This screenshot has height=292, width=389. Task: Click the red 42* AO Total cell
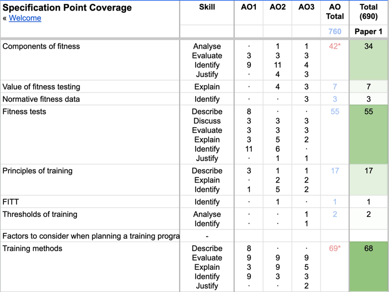click(x=334, y=46)
